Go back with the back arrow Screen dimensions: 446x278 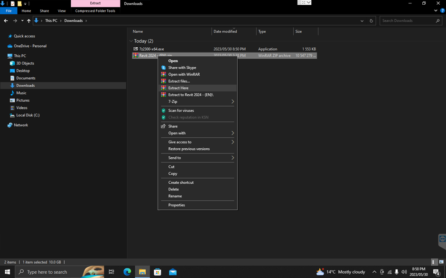point(6,21)
